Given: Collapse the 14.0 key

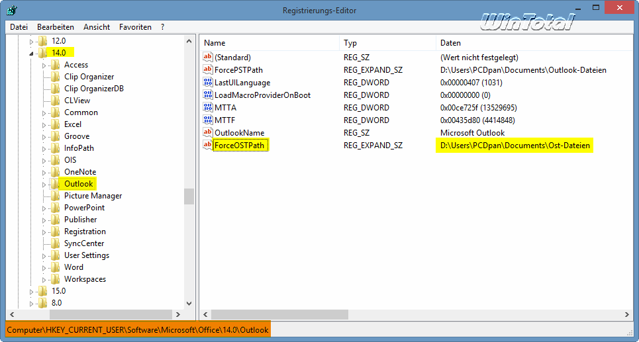Looking at the screenshot, I should point(32,53).
